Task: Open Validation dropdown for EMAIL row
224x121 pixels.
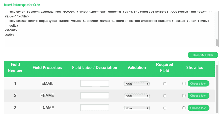Action: 137,84
